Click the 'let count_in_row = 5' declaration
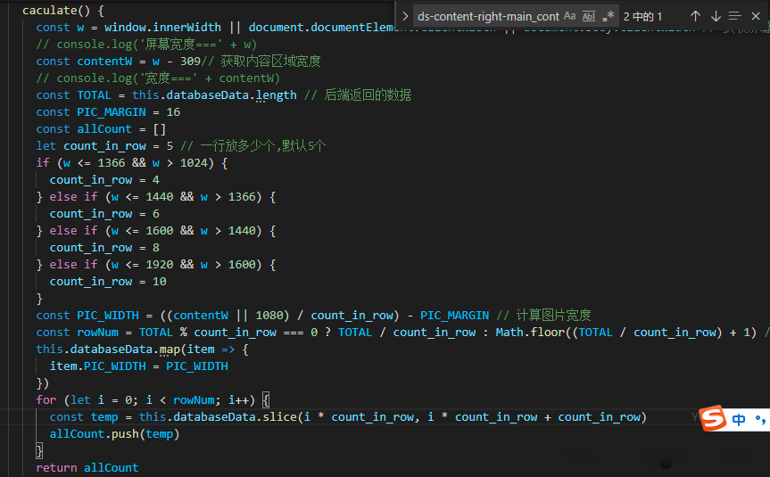The height and width of the screenshot is (477, 770). 104,146
